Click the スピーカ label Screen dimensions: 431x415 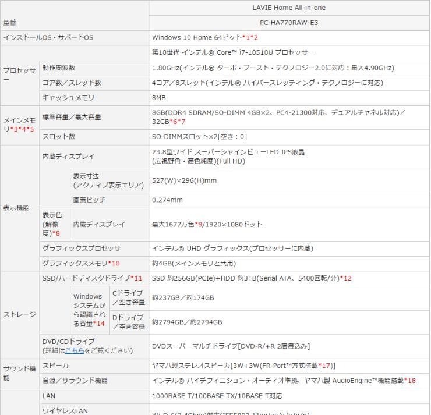(x=55, y=366)
